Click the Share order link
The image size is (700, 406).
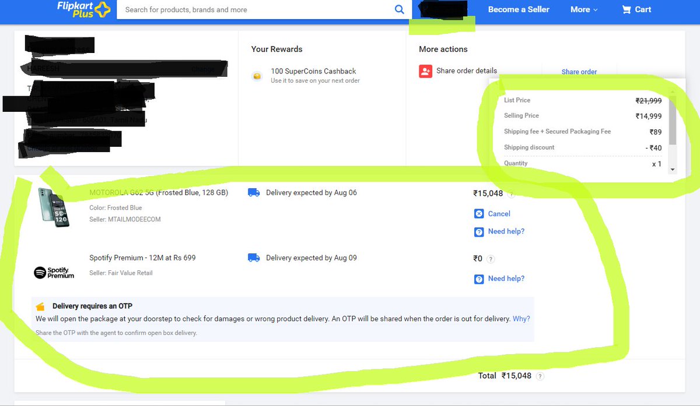click(579, 72)
